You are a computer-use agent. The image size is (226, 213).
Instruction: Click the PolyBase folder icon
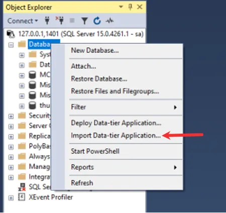pyautogui.click(x=22, y=146)
